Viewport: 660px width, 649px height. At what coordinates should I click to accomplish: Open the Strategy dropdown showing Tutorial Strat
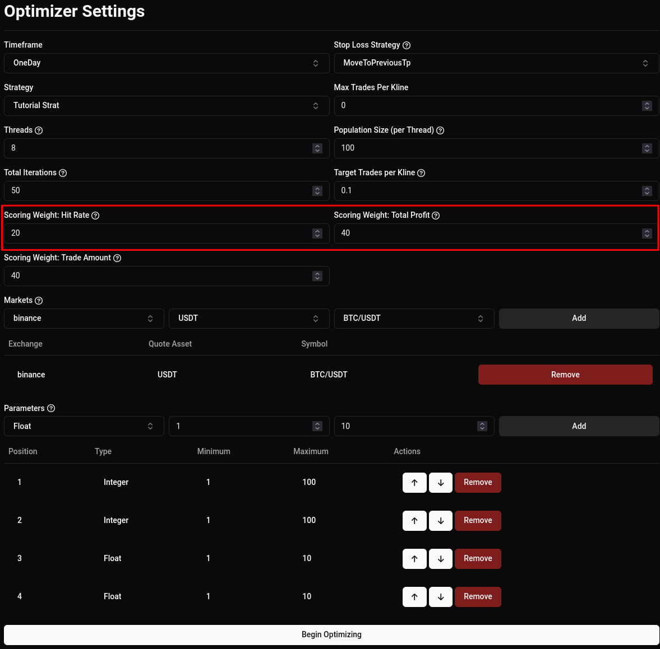tap(166, 105)
